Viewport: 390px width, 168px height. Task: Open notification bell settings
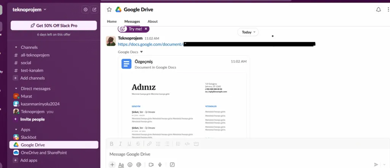pyautogui.click(x=378, y=9)
